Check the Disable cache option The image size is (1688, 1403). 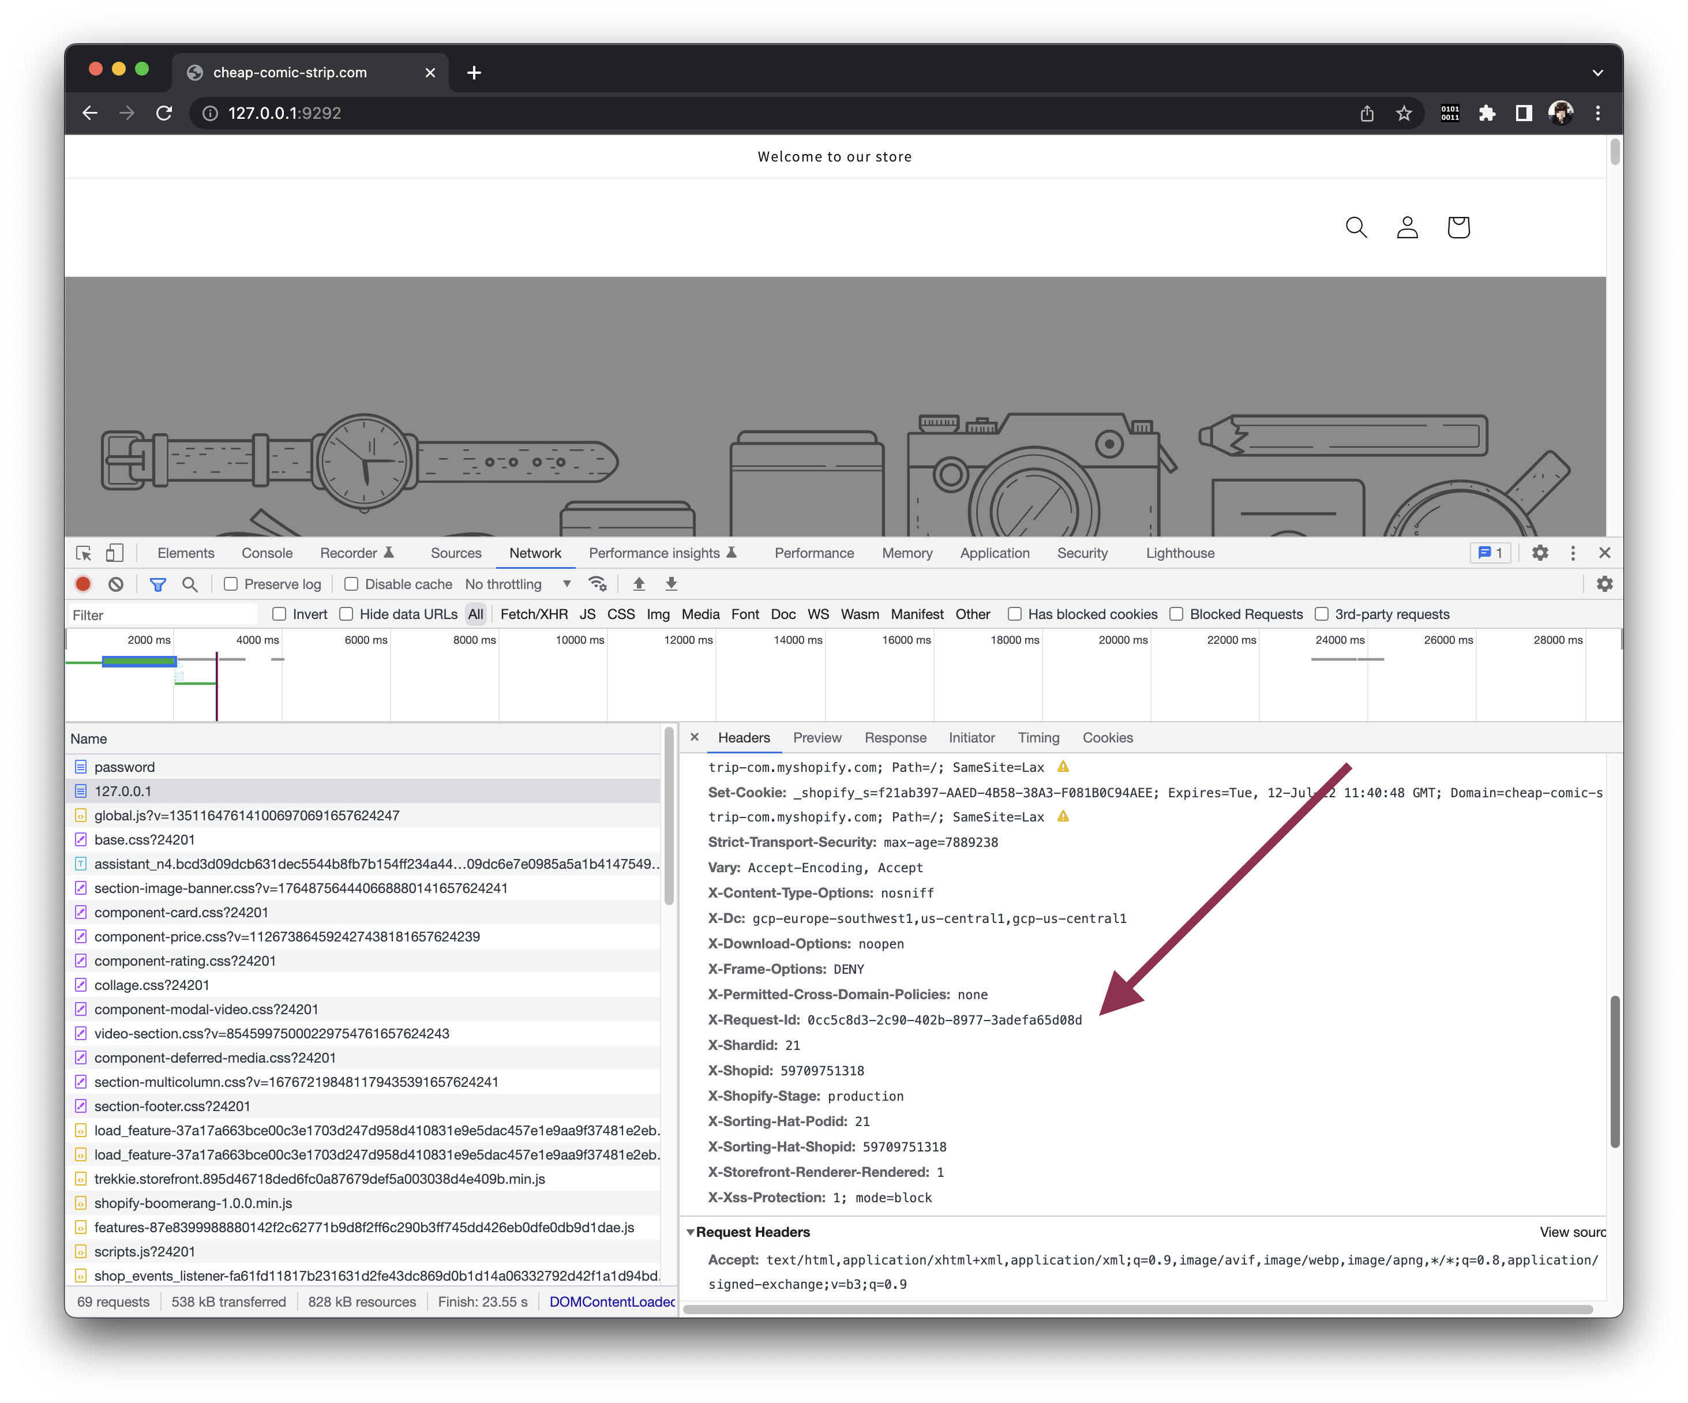click(x=351, y=584)
